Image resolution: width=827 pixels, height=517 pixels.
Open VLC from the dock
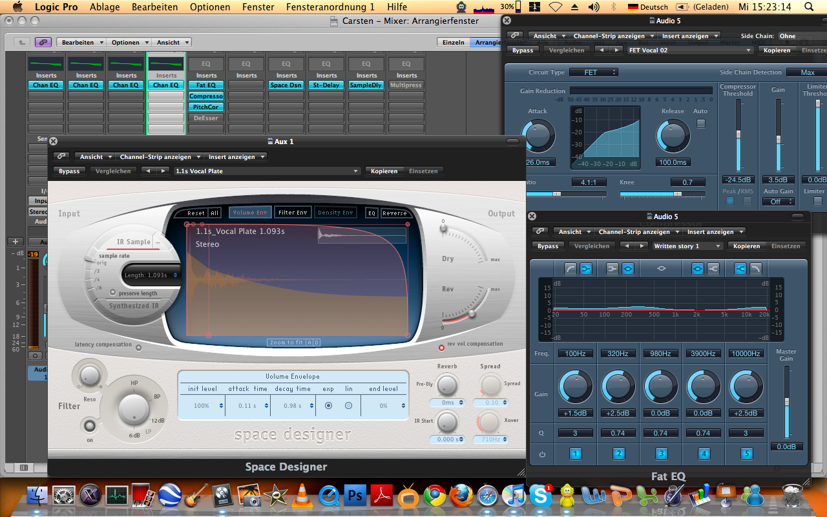[x=301, y=496]
